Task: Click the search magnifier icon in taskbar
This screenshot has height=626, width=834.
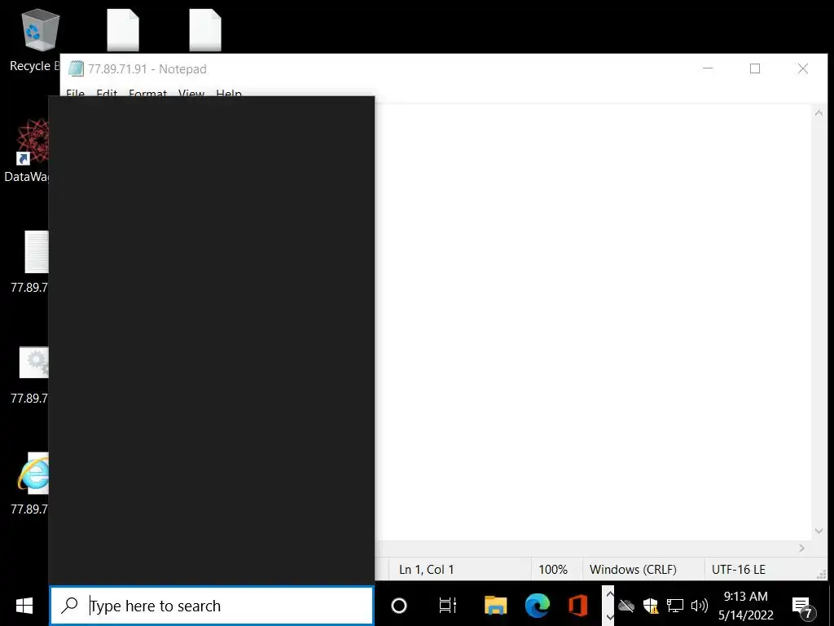Action: click(69, 606)
